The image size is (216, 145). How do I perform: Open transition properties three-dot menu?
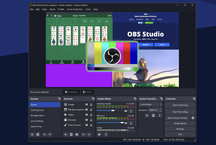pos(160,115)
